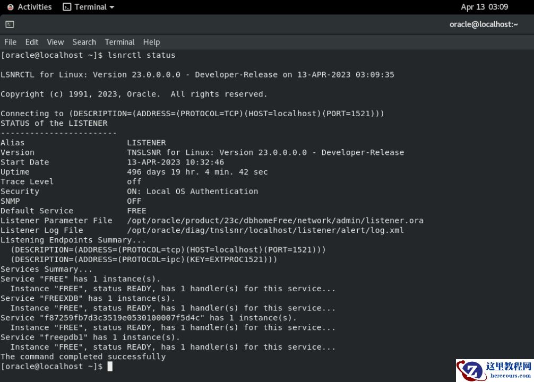The image size is (534, 382).
Task: Click the Service "FREE" has 1 instance line
Action: [80, 279]
